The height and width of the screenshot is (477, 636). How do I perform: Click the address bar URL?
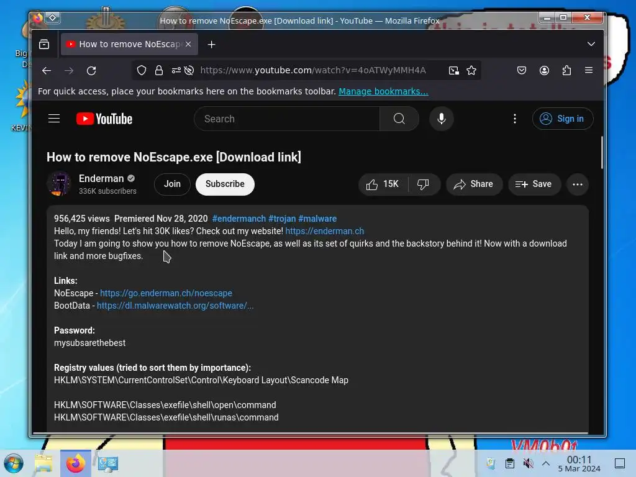pyautogui.click(x=313, y=71)
